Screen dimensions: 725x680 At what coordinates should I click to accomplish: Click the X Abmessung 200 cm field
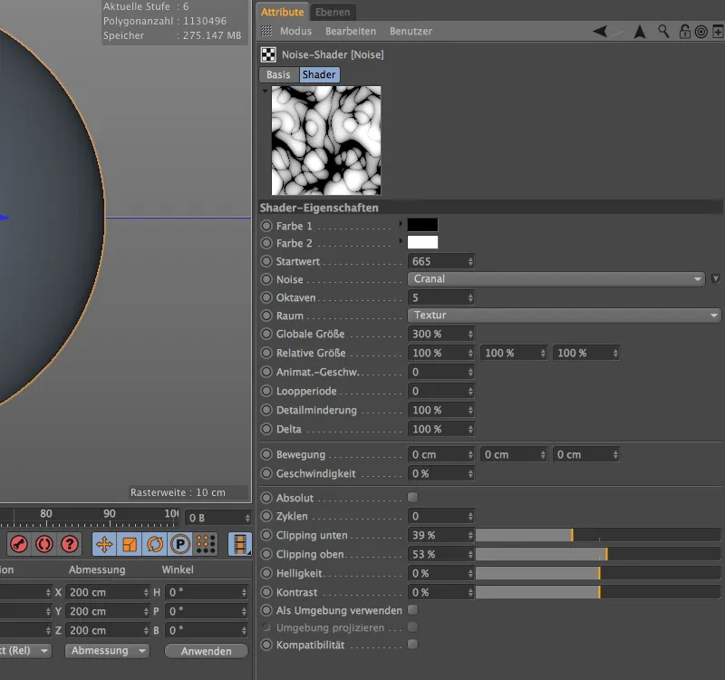(107, 592)
